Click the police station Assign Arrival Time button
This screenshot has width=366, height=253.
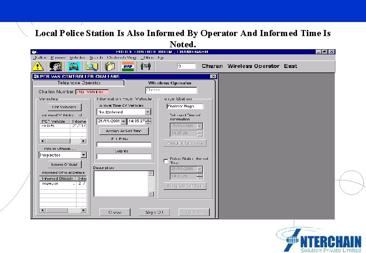pyautogui.click(x=185, y=186)
